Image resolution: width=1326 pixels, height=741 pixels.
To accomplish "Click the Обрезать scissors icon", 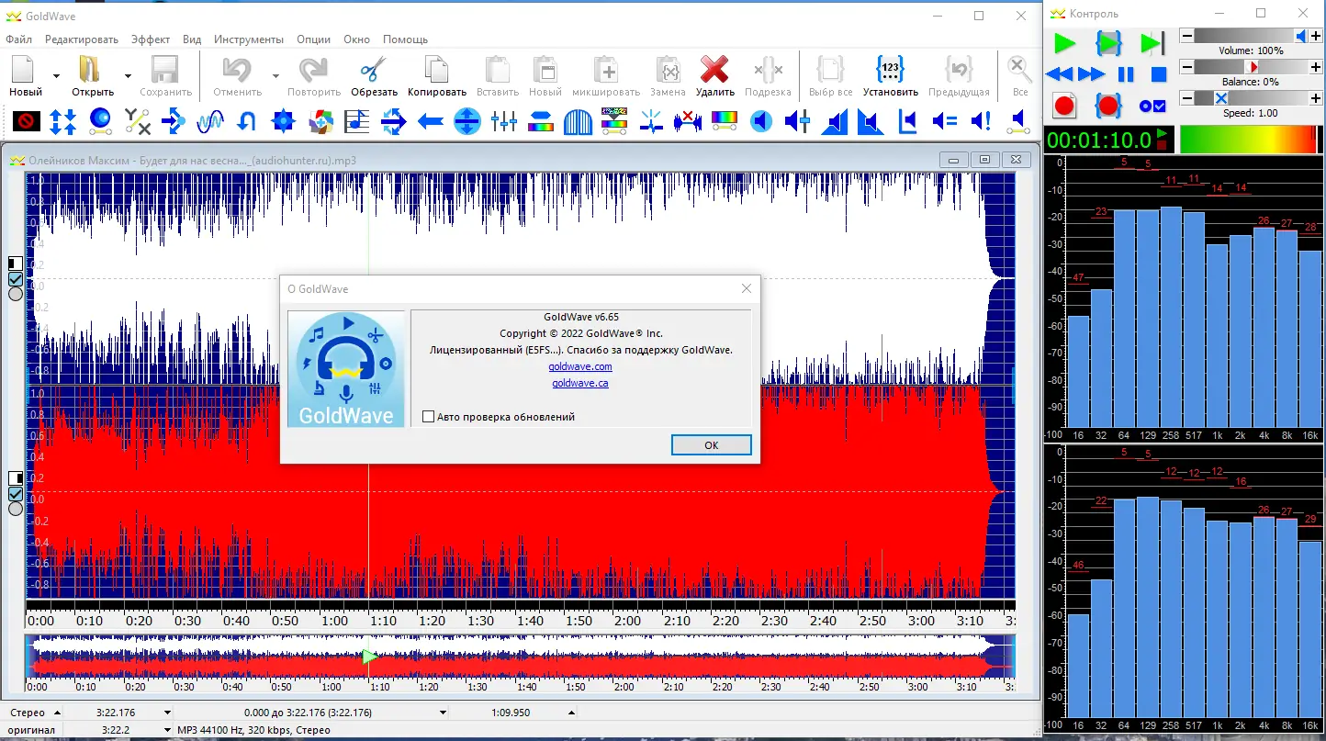I will 374,71.
